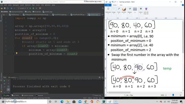
Task: Click the Paint zoom in plus button
Action: pyautogui.click(x=180, y=95)
